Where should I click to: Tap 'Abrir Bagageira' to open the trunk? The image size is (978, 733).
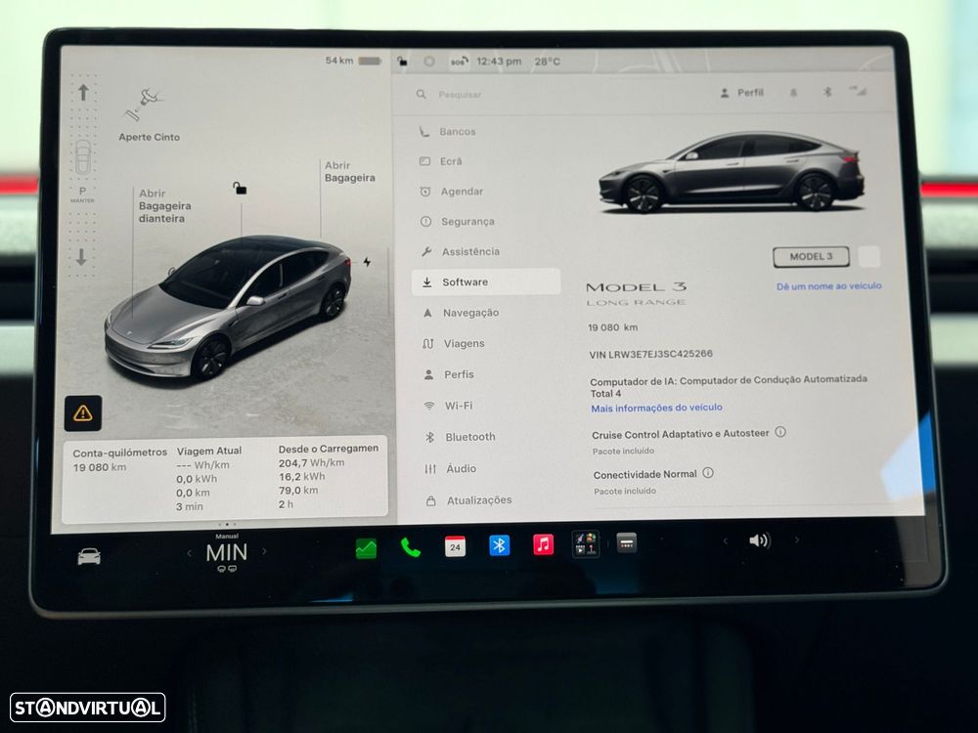point(349,171)
